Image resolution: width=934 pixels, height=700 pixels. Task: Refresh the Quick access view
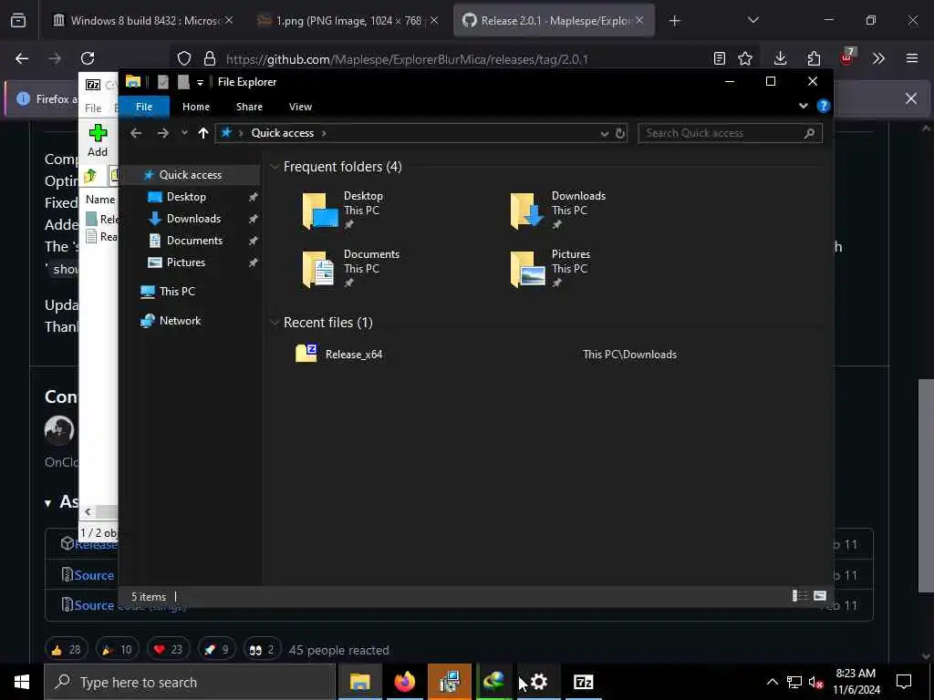[620, 133]
